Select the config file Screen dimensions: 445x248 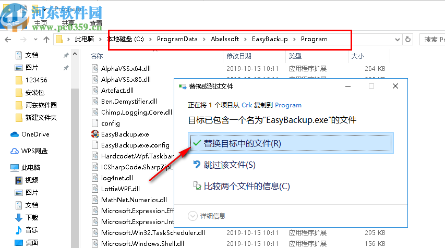click(111, 123)
